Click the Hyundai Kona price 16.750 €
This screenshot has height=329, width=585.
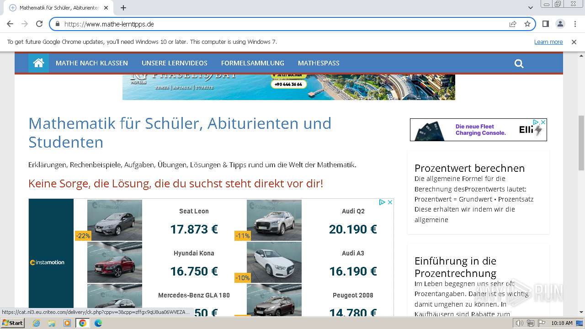194,271
